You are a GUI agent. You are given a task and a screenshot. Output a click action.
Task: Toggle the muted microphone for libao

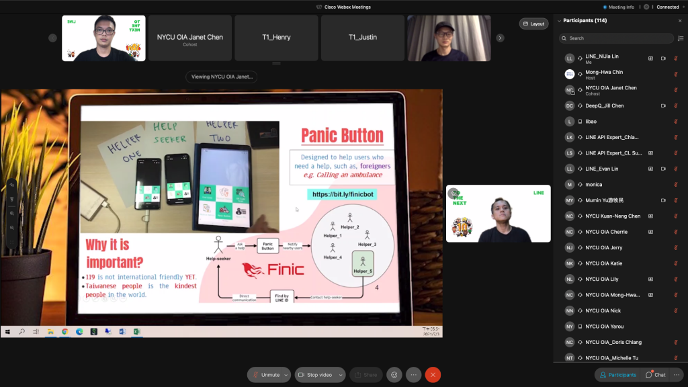[x=676, y=122]
